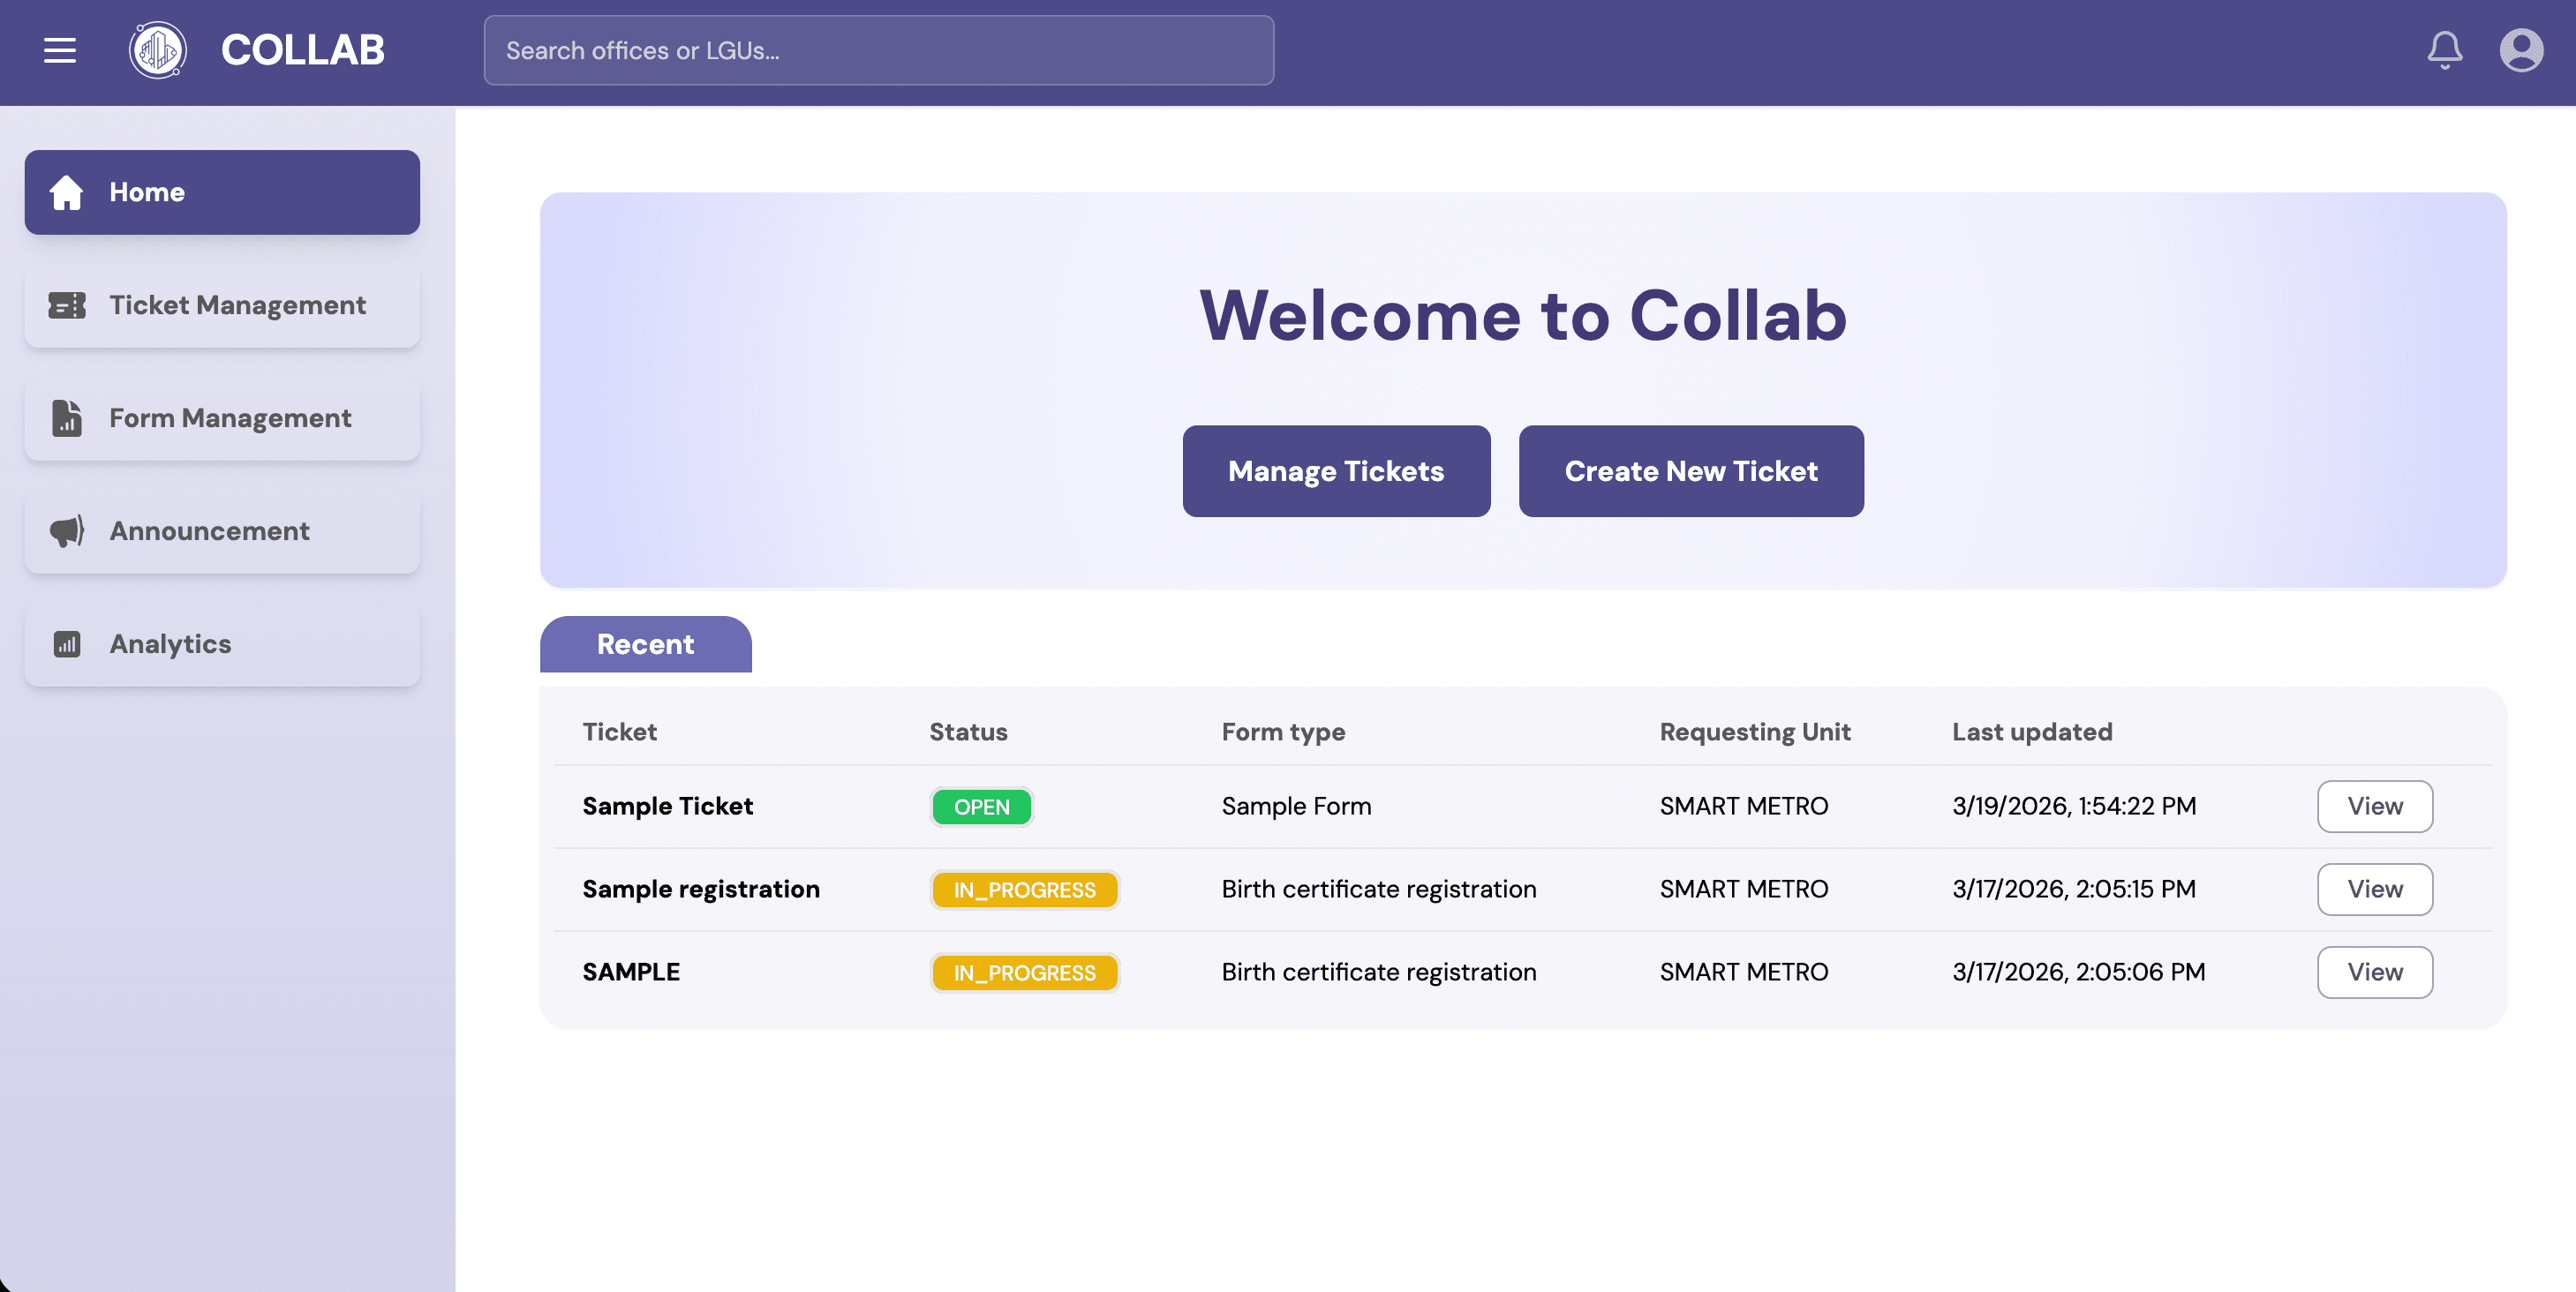Image resolution: width=2576 pixels, height=1292 pixels.
Task: Click the Announcement megaphone icon
Action: (x=67, y=531)
